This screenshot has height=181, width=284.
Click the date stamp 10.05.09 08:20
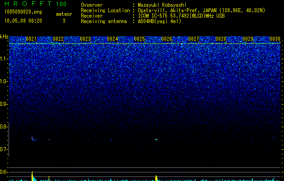click(23, 21)
